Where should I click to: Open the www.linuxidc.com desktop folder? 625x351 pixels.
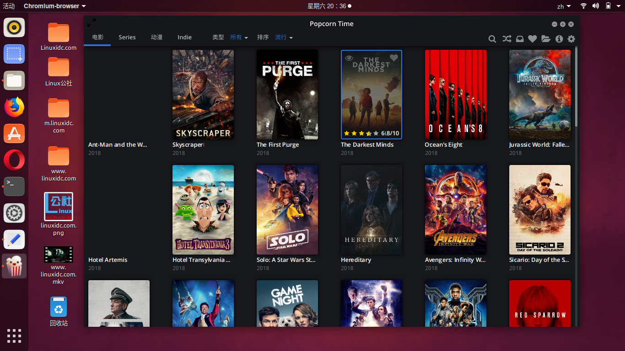(59, 164)
